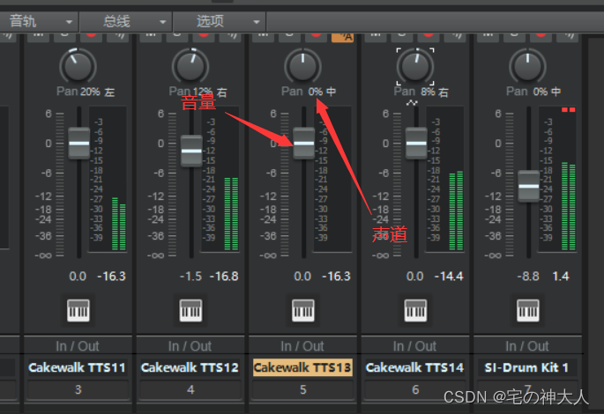Select the Cakewalk TTS12 track name

point(190,367)
